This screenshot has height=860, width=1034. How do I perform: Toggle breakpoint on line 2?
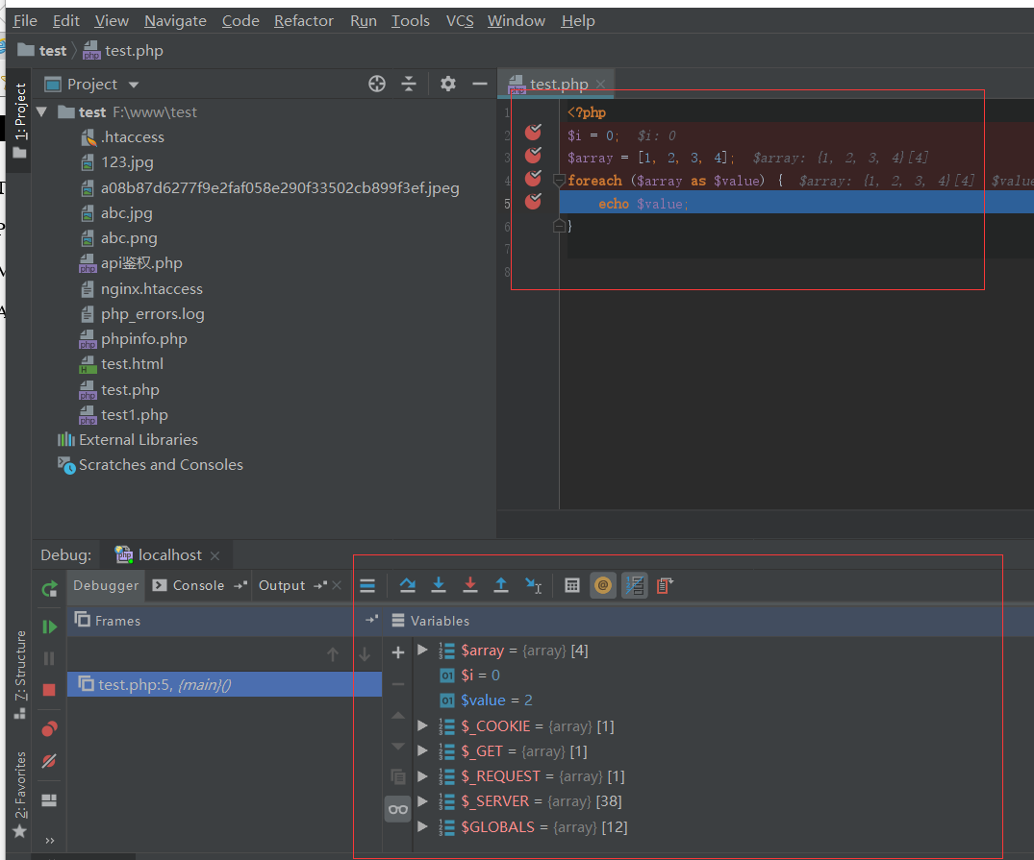[x=533, y=133]
